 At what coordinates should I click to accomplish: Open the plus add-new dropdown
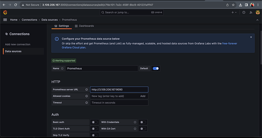234,12
